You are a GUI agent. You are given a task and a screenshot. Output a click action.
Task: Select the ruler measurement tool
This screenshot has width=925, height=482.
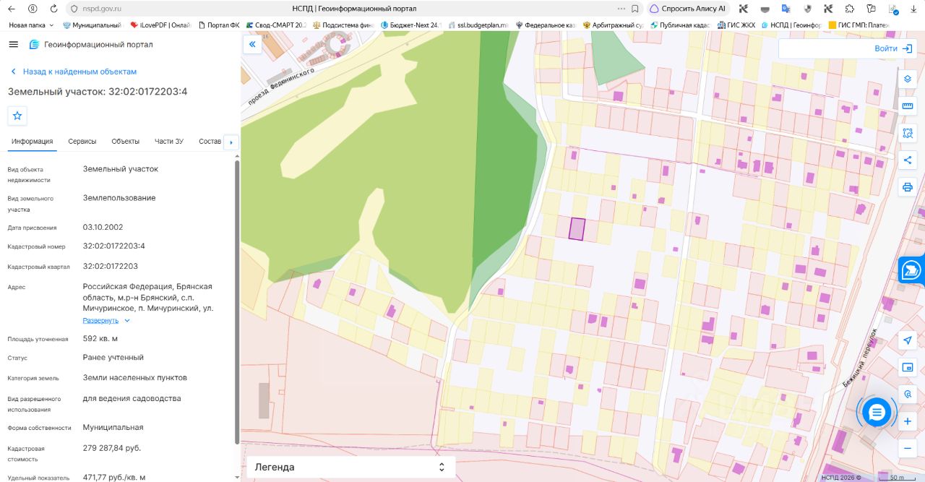(908, 106)
